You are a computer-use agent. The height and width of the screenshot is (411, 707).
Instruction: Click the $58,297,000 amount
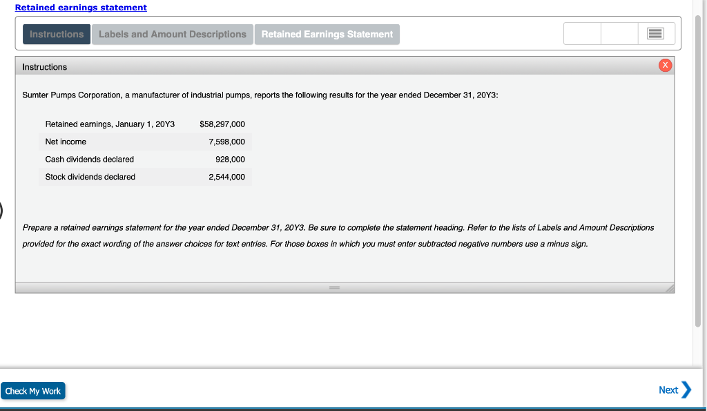click(x=221, y=124)
